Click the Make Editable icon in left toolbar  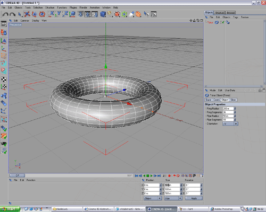4,32
